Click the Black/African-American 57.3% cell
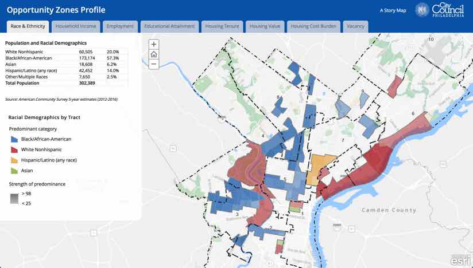 coord(113,58)
